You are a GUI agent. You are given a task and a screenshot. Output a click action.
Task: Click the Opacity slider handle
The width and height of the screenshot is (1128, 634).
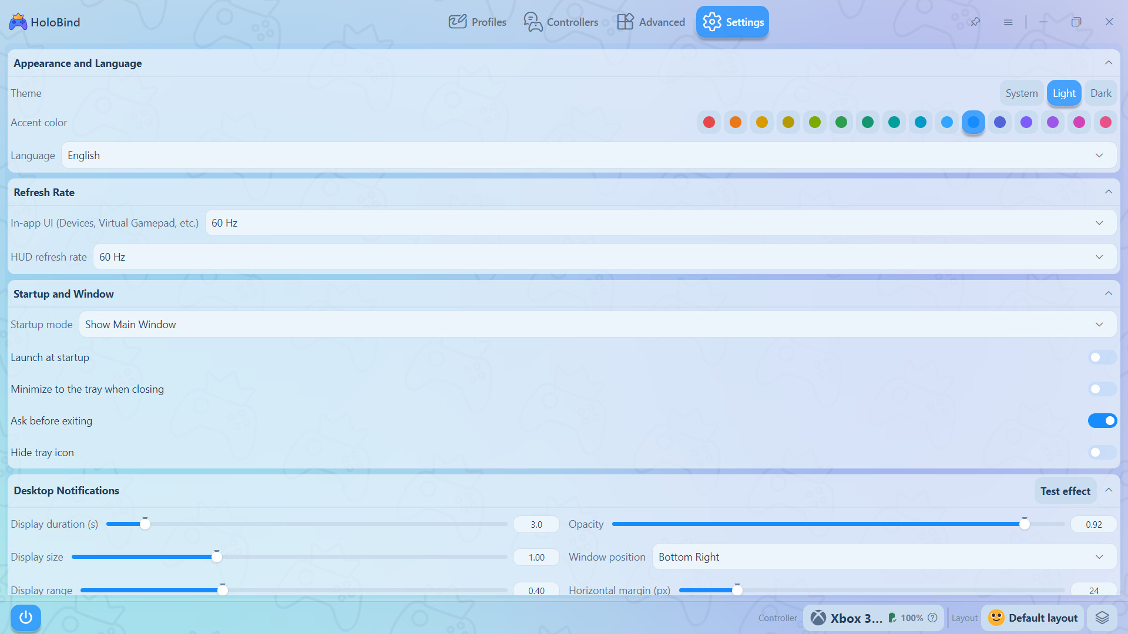pyautogui.click(x=1025, y=524)
